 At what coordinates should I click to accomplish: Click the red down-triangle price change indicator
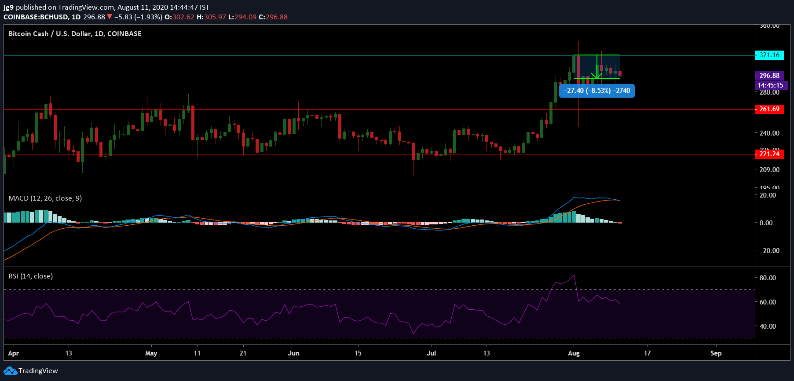click(x=110, y=17)
